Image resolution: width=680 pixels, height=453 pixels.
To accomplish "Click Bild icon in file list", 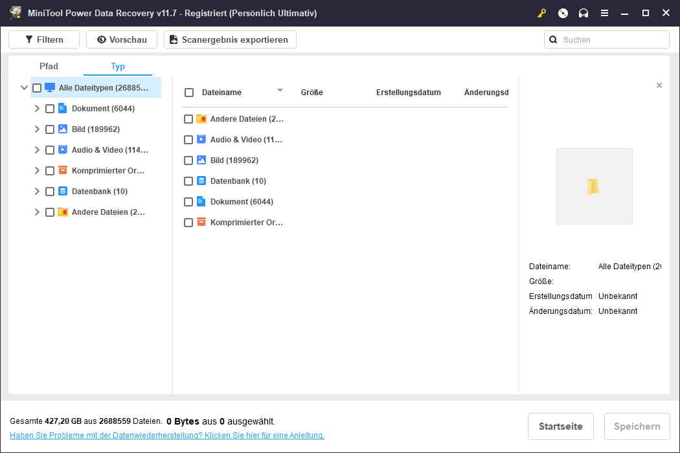I will point(201,160).
